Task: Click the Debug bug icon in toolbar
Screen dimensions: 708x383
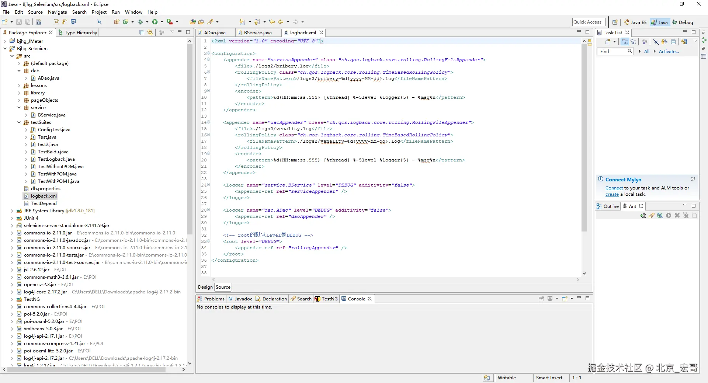Action: coord(140,22)
